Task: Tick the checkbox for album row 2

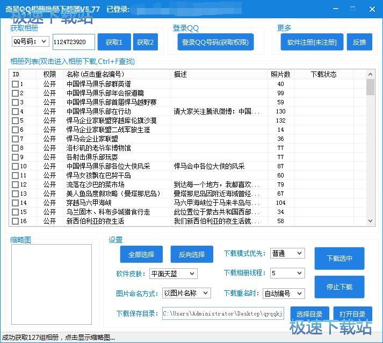Action: pyautogui.click(x=15, y=93)
